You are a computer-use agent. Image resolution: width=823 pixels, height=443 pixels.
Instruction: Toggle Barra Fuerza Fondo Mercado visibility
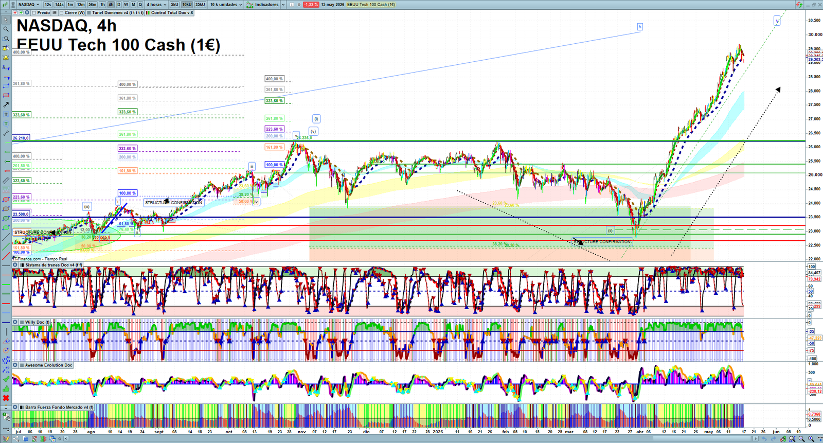pyautogui.click(x=22, y=407)
